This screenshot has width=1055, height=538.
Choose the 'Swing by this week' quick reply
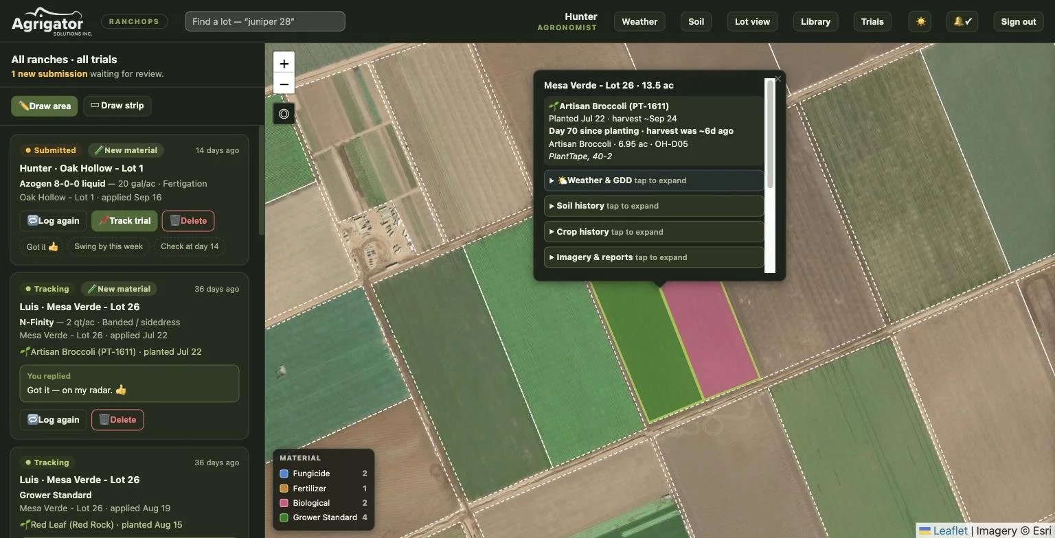pyautogui.click(x=109, y=246)
